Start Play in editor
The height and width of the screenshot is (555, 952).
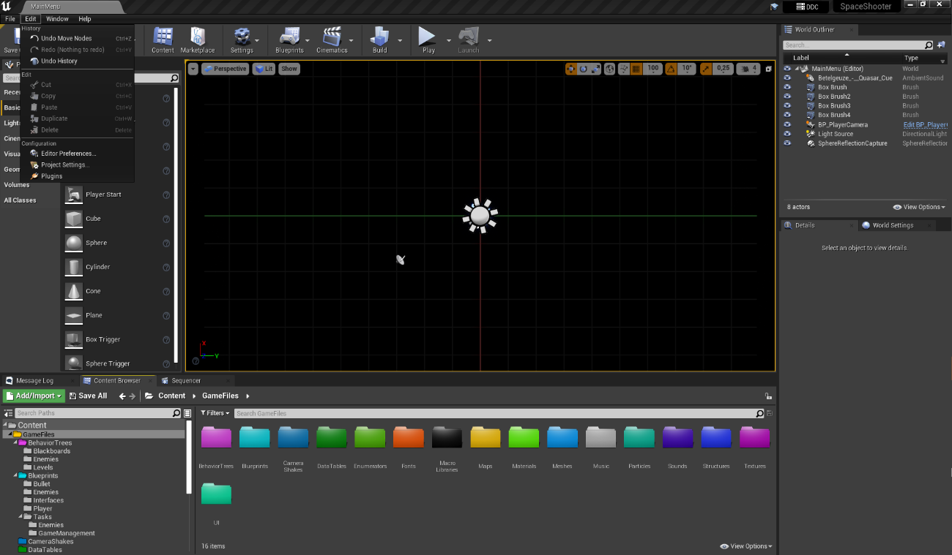click(x=428, y=40)
